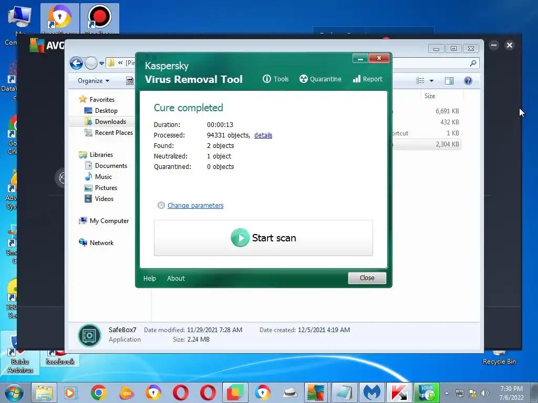Open the notepad icon in the taskbar
The height and width of the screenshot is (403, 538).
344,393
